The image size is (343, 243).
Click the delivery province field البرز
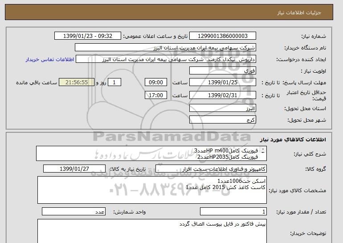tap(222, 108)
